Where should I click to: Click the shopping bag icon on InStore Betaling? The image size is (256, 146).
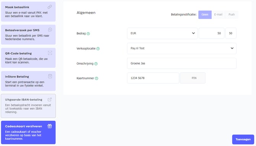click(50, 76)
